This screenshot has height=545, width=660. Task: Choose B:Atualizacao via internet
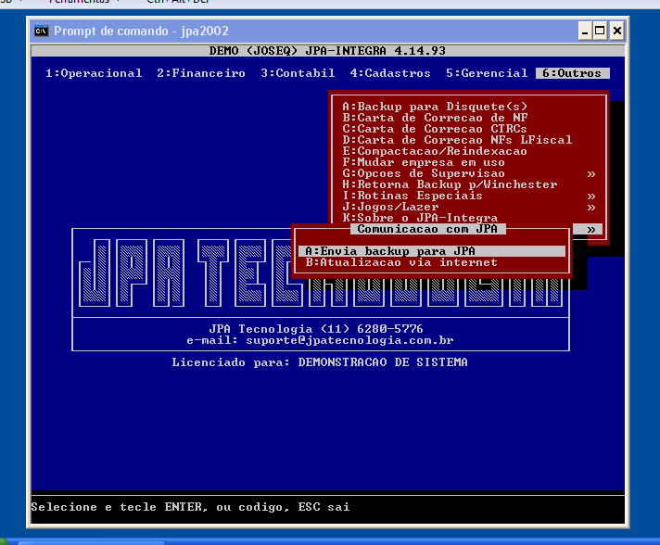pyautogui.click(x=401, y=262)
